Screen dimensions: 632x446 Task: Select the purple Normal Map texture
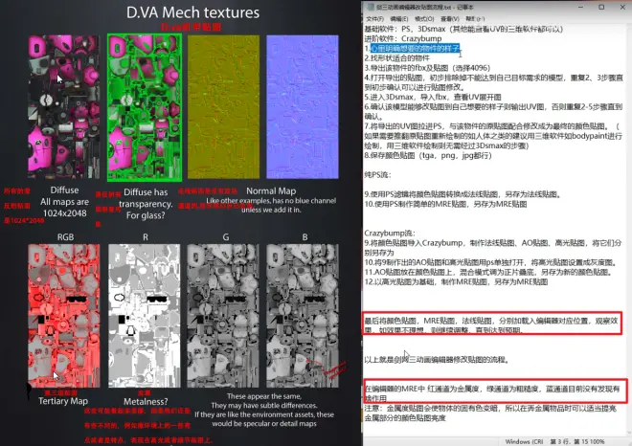pyautogui.click(x=303, y=107)
